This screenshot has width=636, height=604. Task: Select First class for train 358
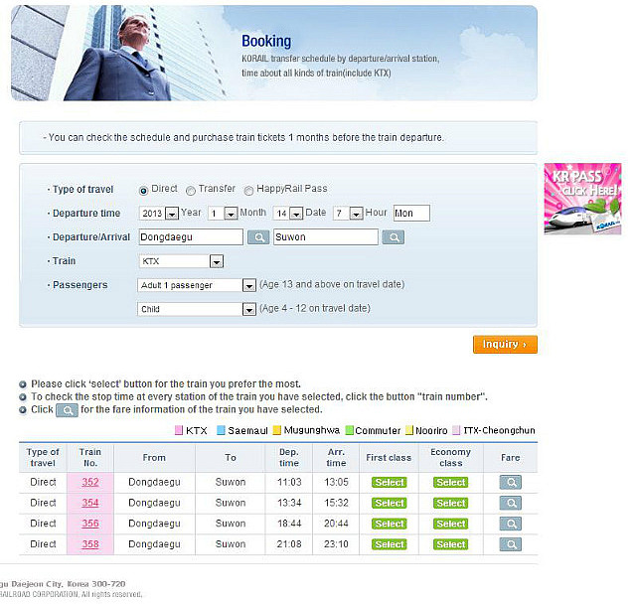coord(389,544)
